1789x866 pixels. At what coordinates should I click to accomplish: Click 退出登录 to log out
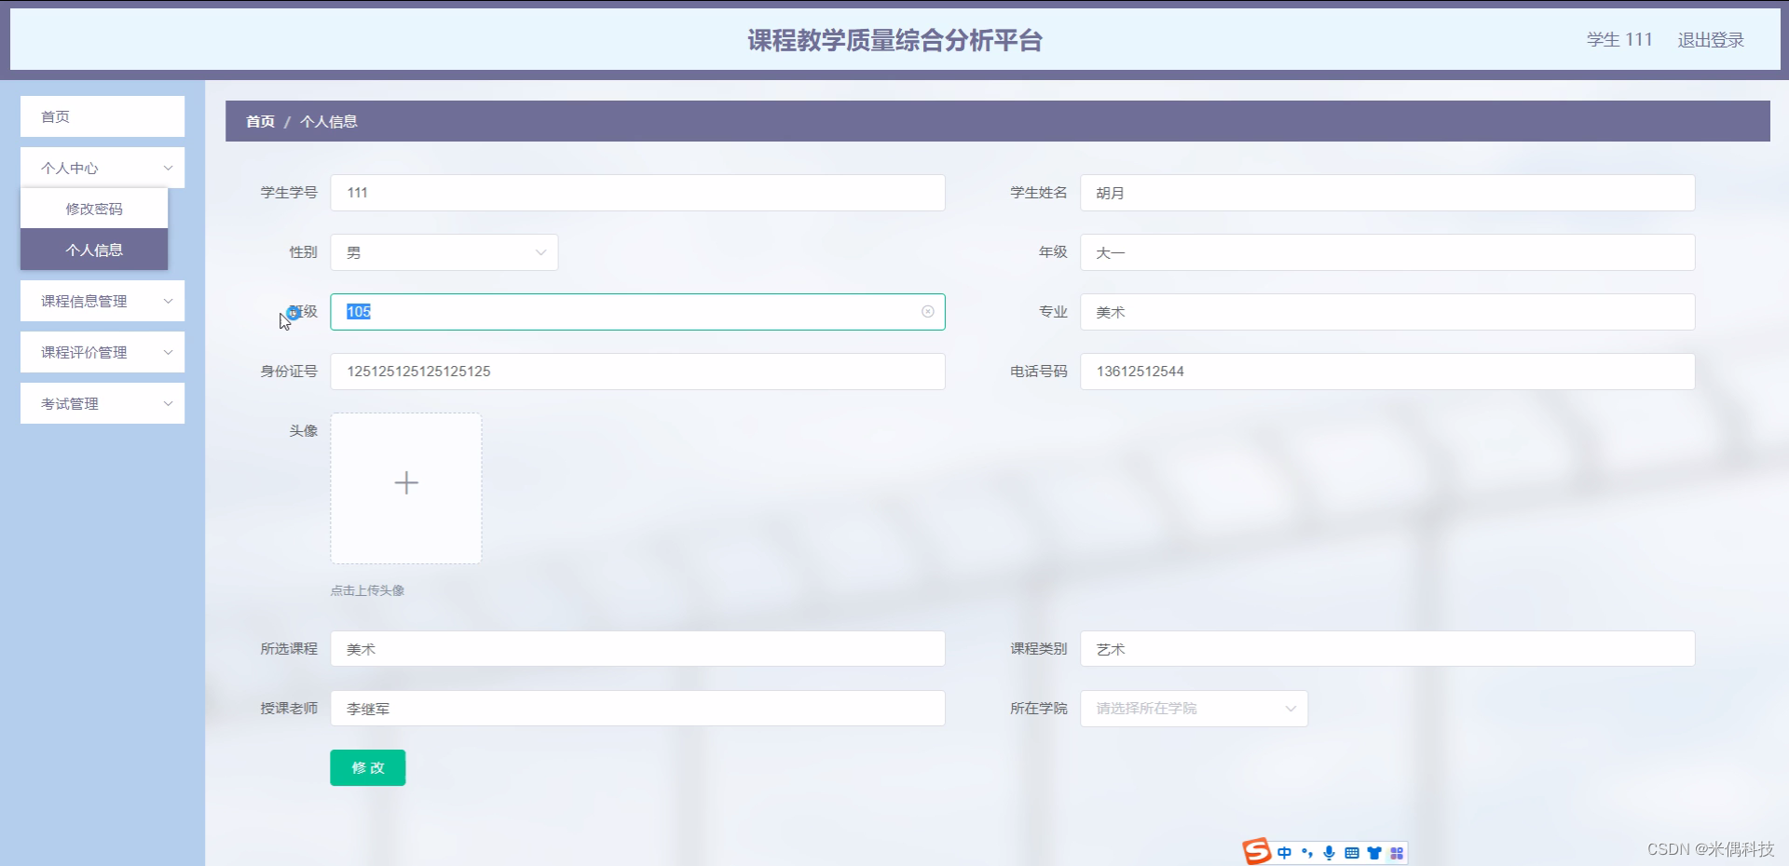point(1711,39)
